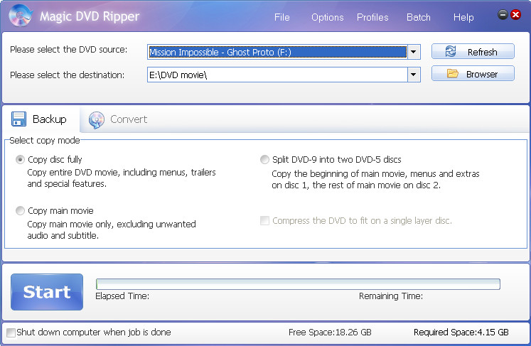Open the Help menu
The image size is (531, 346).
click(x=463, y=17)
